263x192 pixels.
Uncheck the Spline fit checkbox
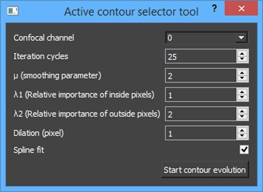244,150
